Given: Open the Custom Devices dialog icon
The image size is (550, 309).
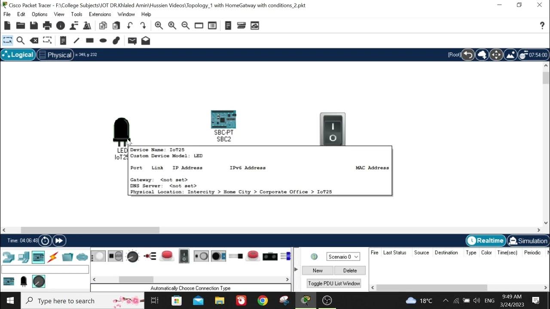Looking at the screenshot, I should [212, 26].
